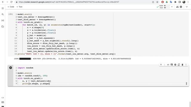Click the Disk usage bar

167,8
